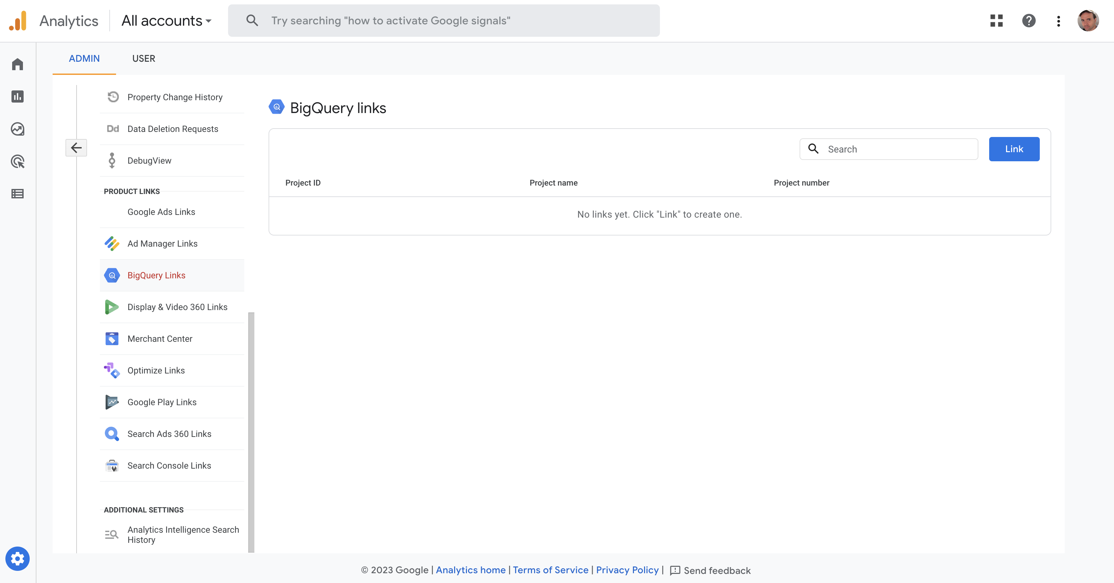The height and width of the screenshot is (583, 1114).
Task: Go to Home in left navigation
Action: [18, 64]
